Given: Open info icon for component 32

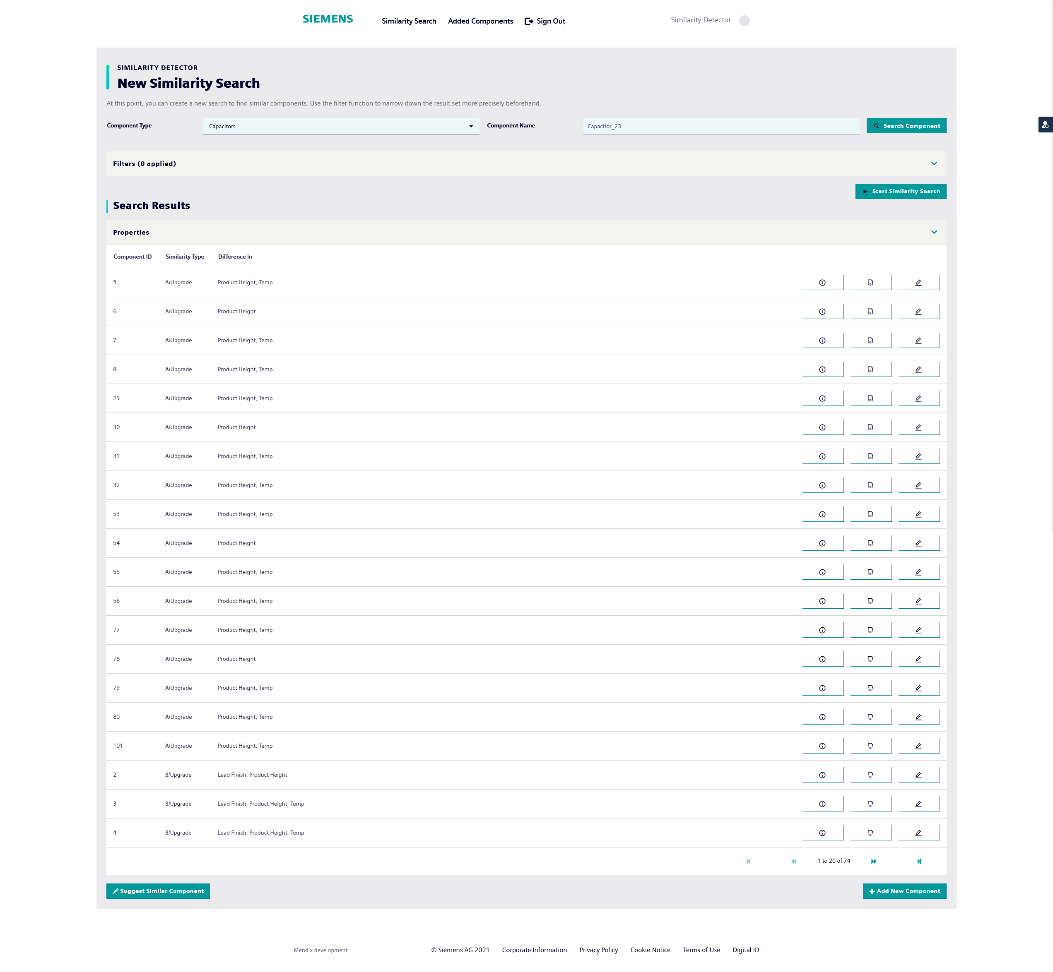Looking at the screenshot, I should (822, 485).
